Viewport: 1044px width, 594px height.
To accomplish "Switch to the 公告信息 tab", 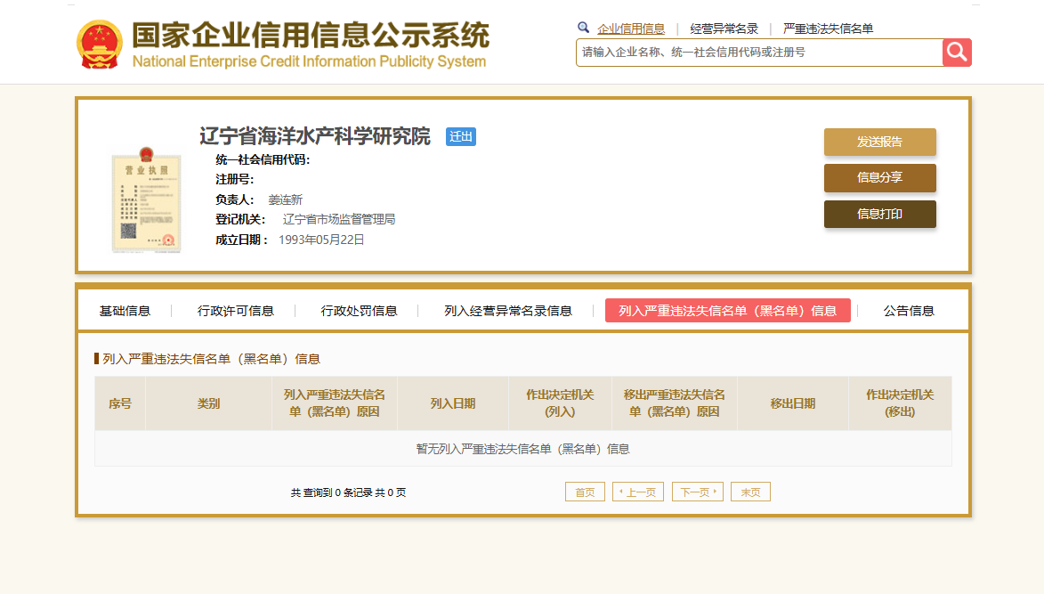I will coord(908,311).
